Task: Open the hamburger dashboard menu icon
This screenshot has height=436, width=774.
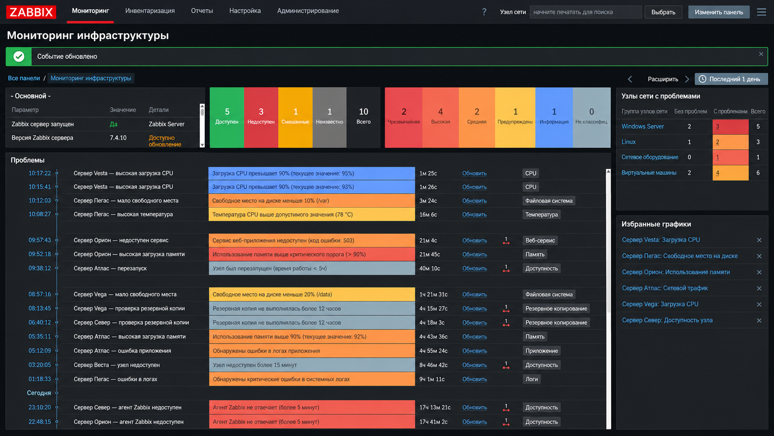Action: pos(762,12)
